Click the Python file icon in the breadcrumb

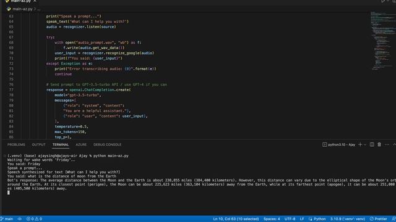[x=9, y=9]
